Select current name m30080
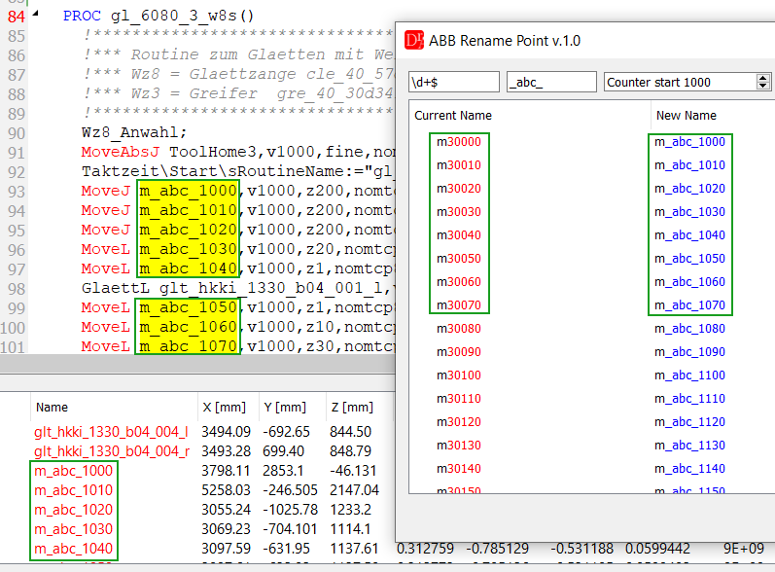Image resolution: width=775 pixels, height=572 pixels. click(459, 328)
